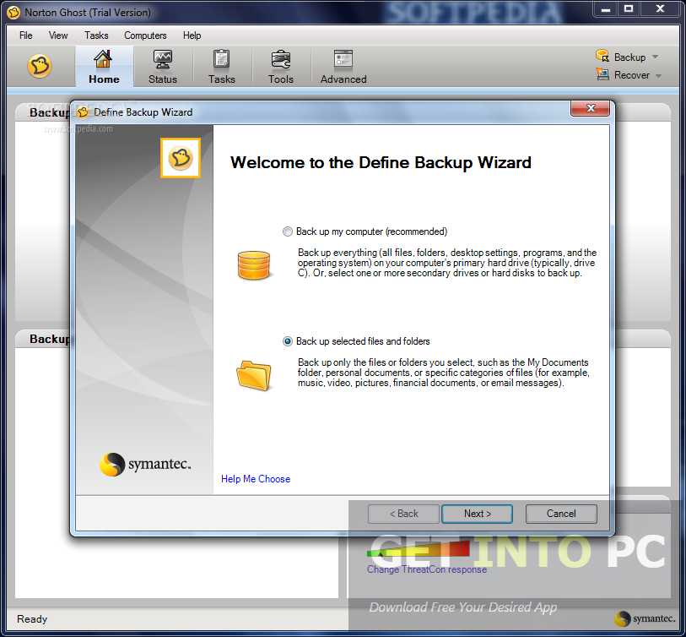Click the ghost icon in wizard sidebar
The height and width of the screenshot is (637, 686).
click(181, 158)
